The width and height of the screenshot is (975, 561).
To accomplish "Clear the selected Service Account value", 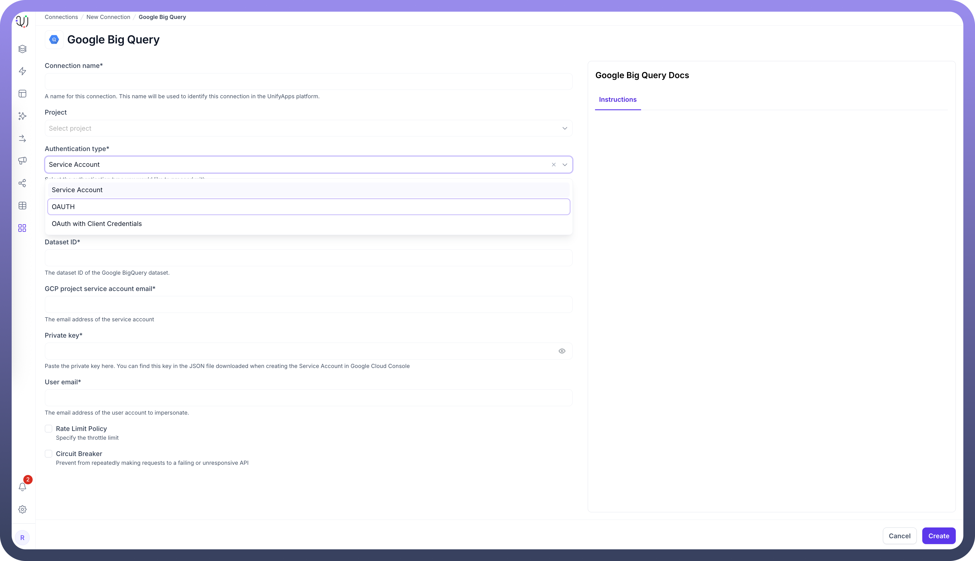I will click(x=553, y=164).
